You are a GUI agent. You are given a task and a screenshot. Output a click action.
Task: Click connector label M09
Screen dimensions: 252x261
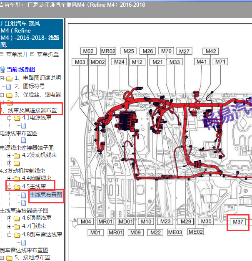[135, 232]
